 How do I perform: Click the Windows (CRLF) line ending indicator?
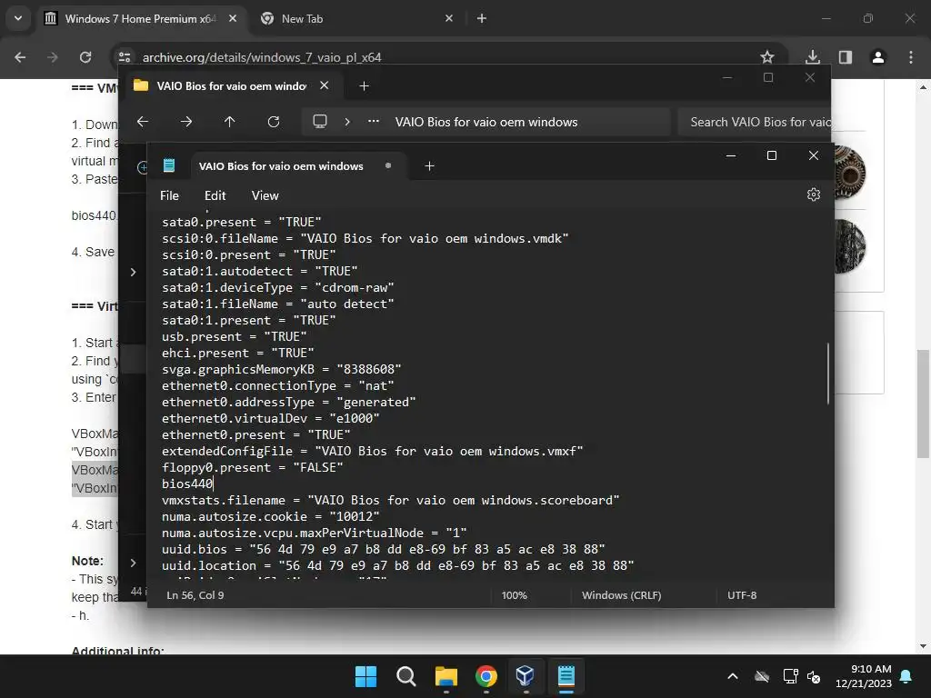tap(621, 594)
